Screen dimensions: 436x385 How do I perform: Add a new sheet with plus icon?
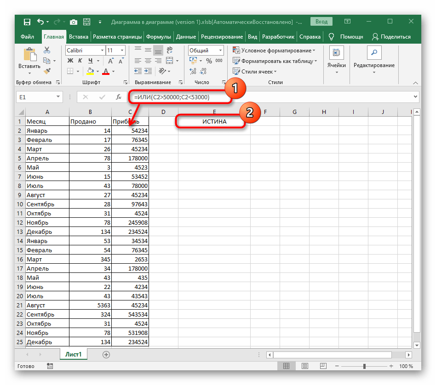(x=106, y=354)
